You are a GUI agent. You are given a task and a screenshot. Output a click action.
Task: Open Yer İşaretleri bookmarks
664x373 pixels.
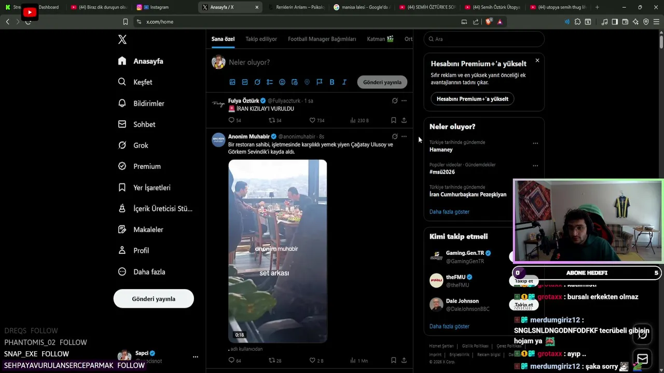(x=144, y=188)
